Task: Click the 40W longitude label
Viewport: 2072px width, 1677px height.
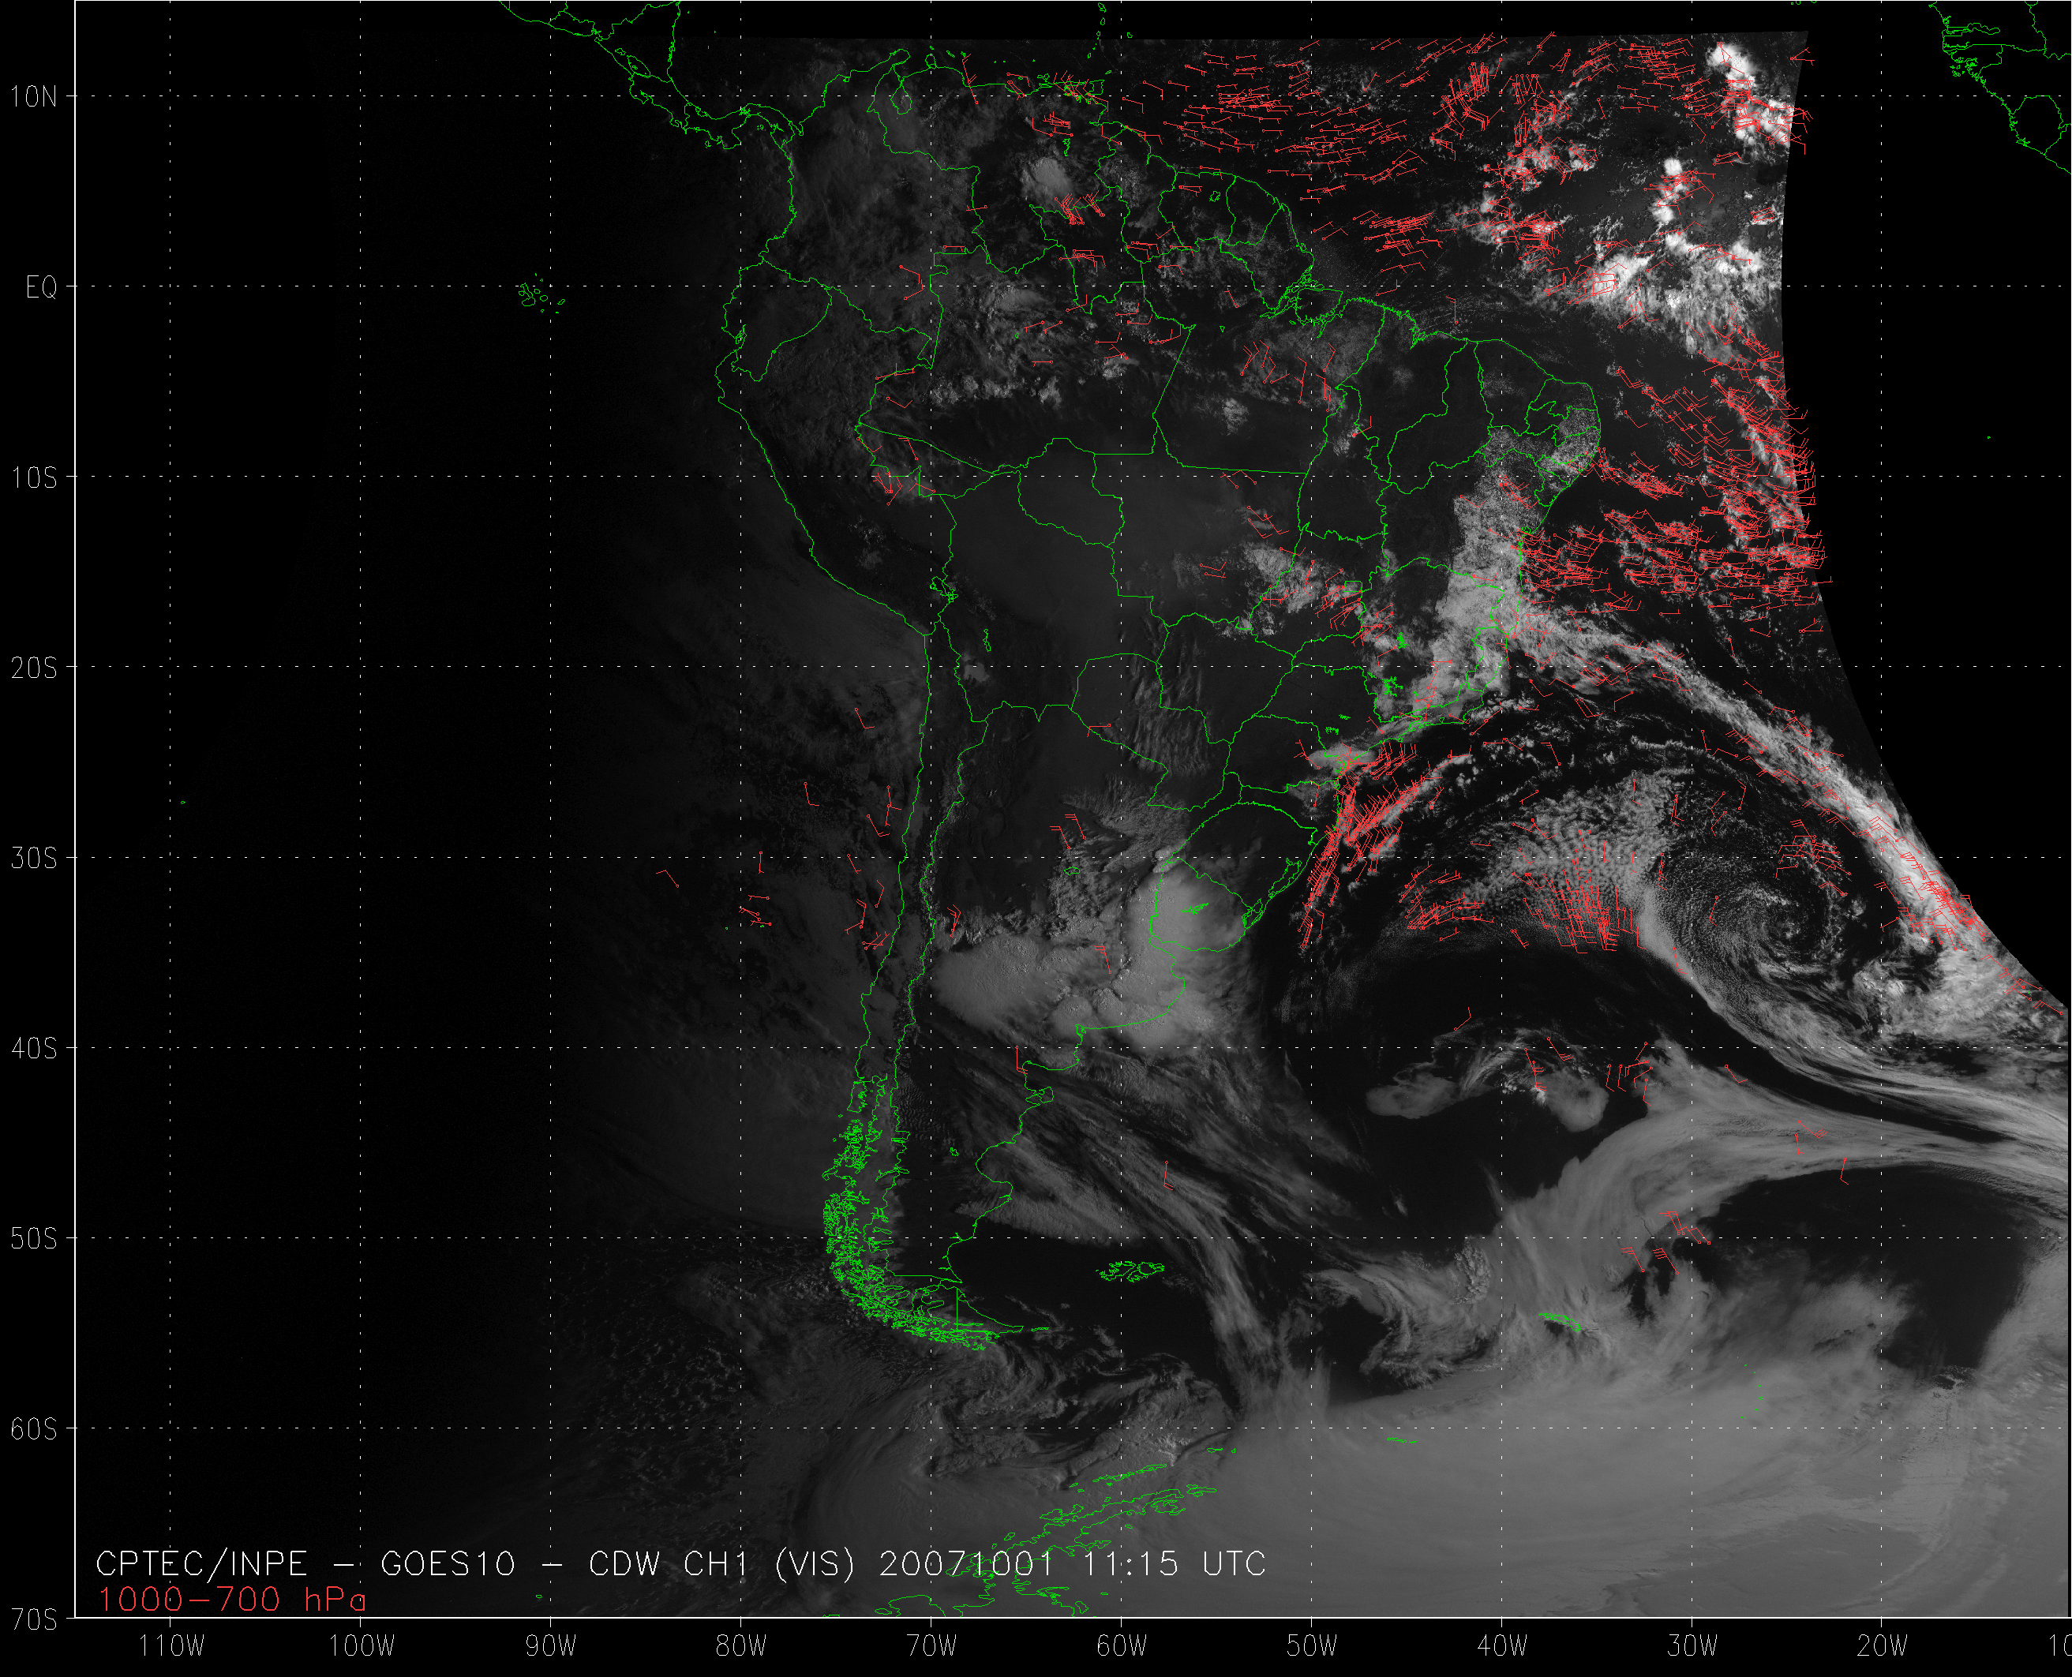Action: [x=1502, y=1645]
